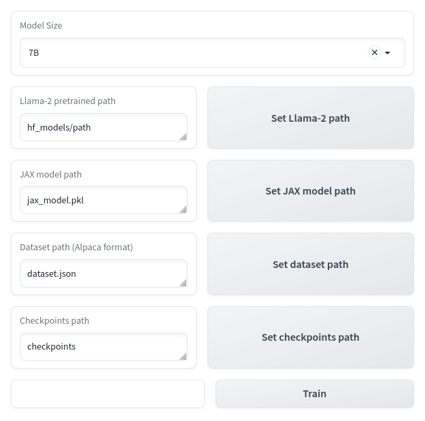Focus the Llama-2 pretrained path text field
This screenshot has height=421, width=425.
[102, 127]
